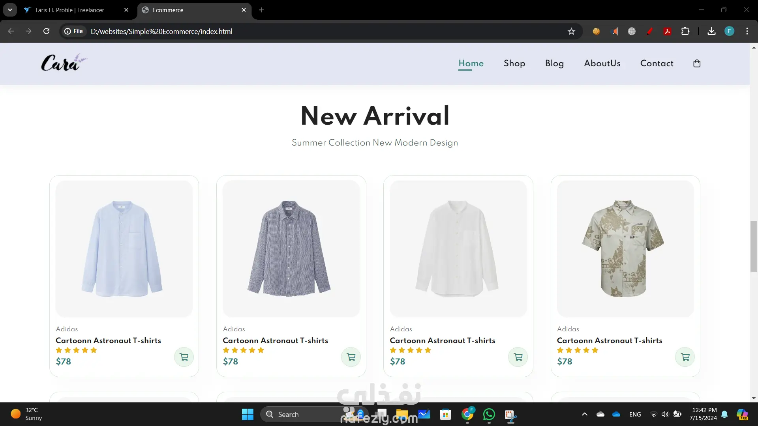Switch to Faris H. Profile tab
The width and height of the screenshot is (758, 426).
pos(70,10)
